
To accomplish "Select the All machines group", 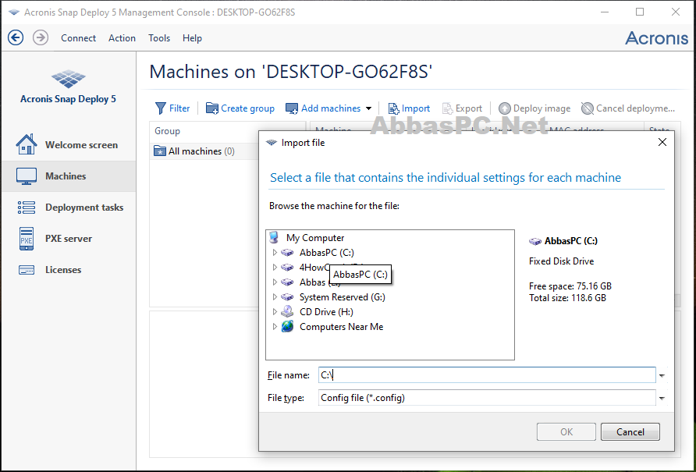I will (194, 151).
